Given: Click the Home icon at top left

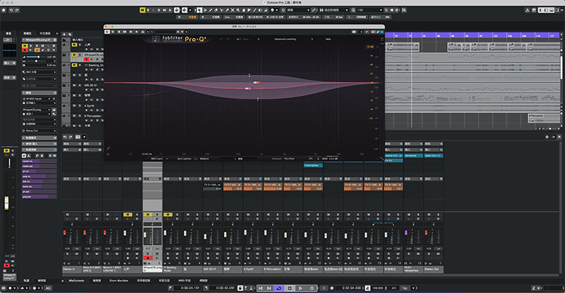Looking at the screenshot, I should (x=4, y=11).
